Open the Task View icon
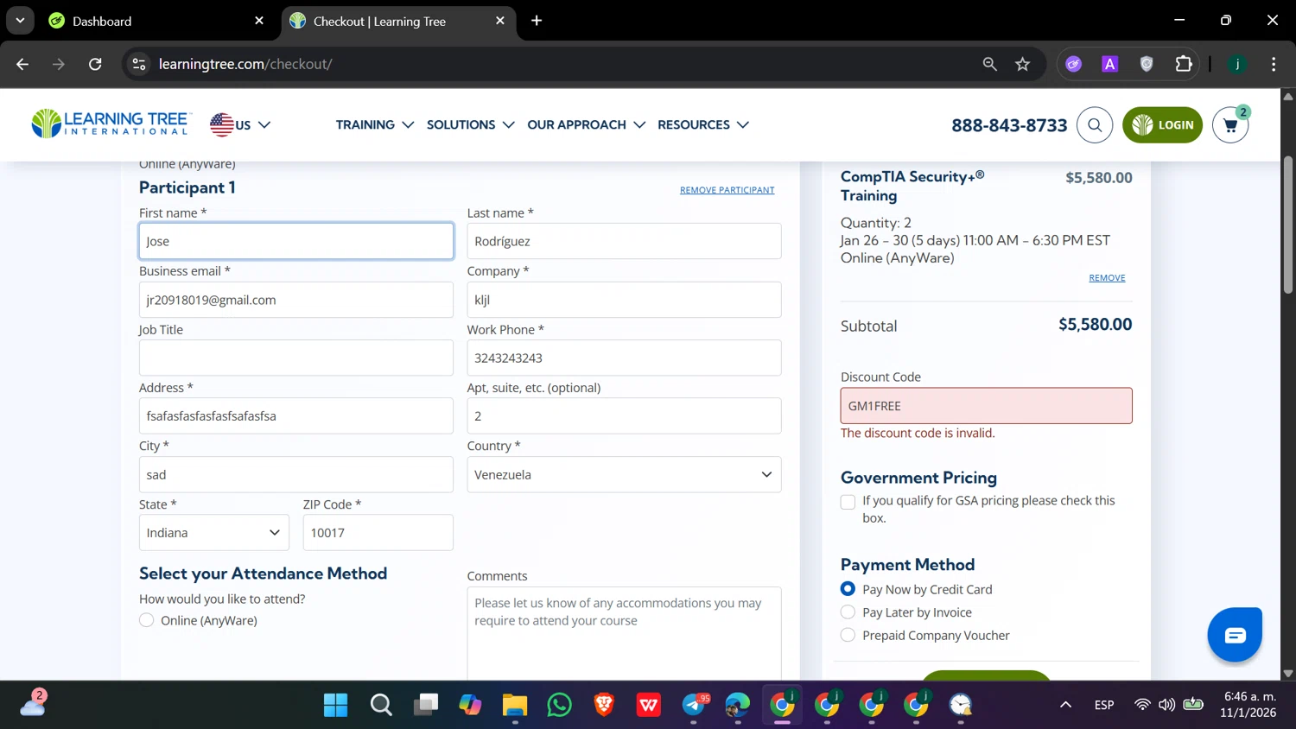 coord(426,706)
